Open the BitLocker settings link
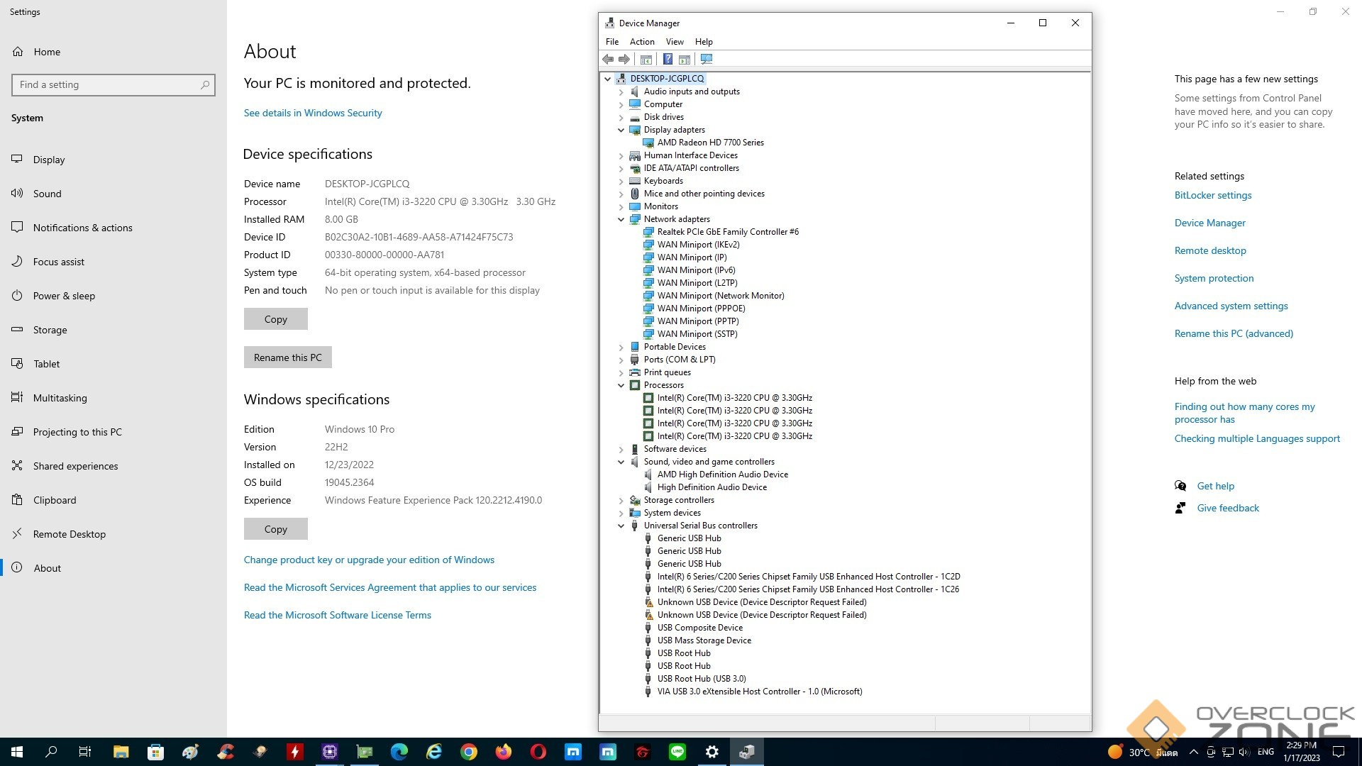1362x766 pixels. point(1212,195)
